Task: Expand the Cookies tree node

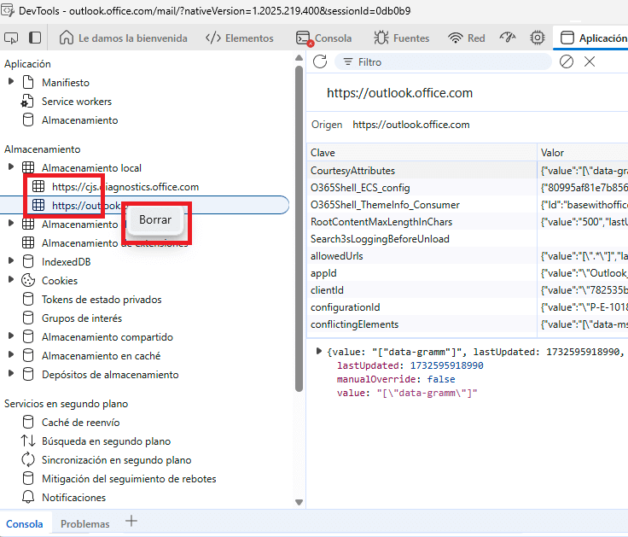Action: tap(11, 280)
